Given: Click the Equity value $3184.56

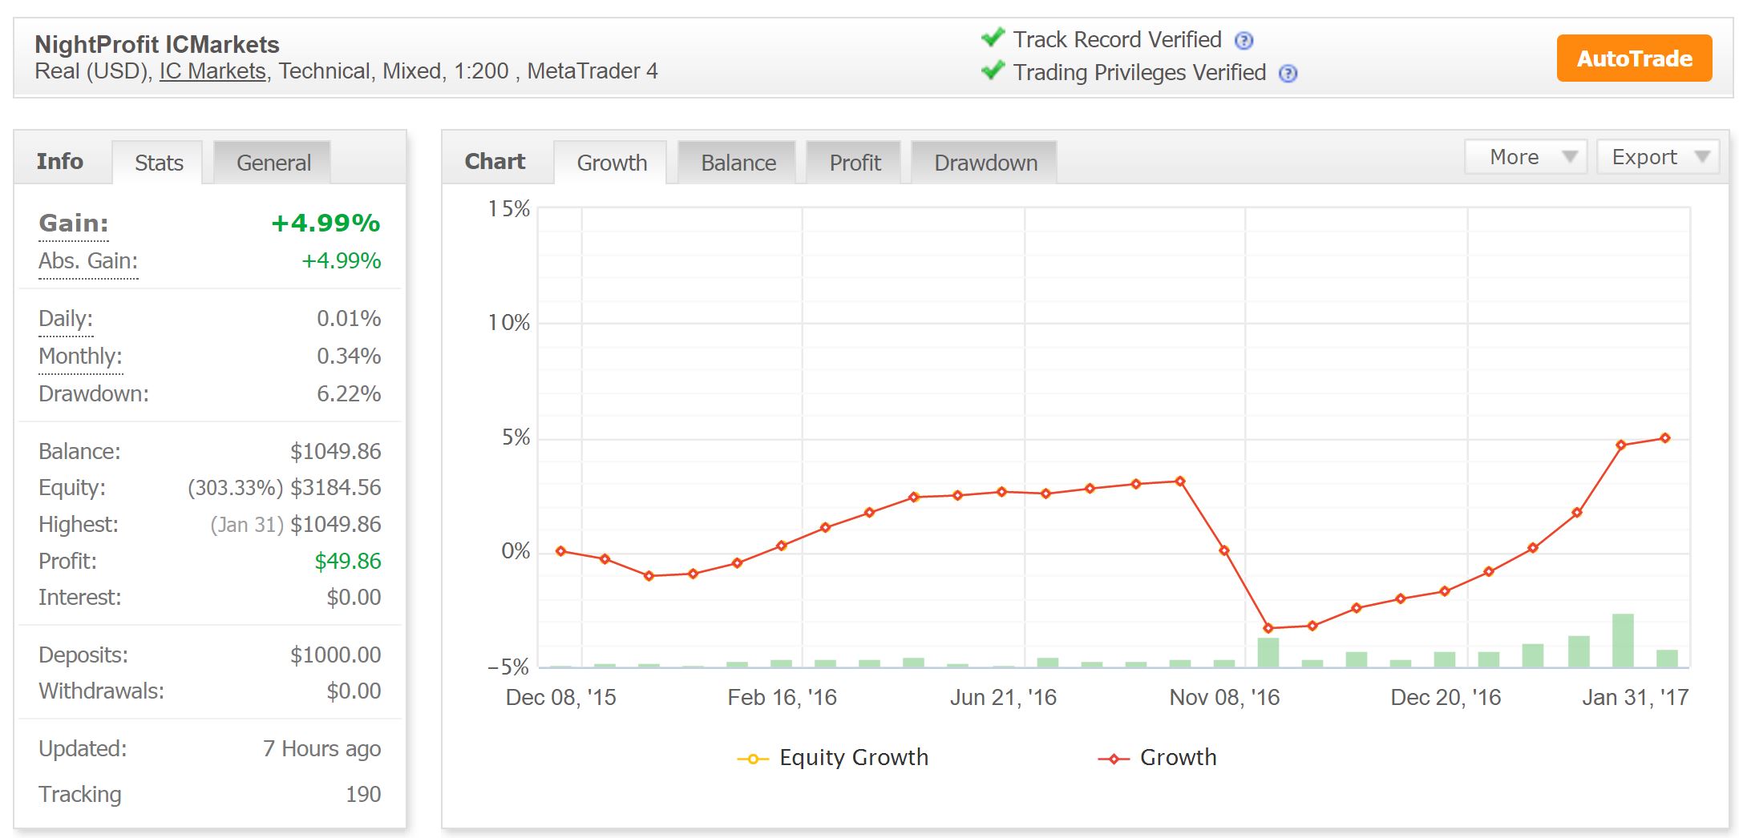Looking at the screenshot, I should pyautogui.click(x=336, y=488).
